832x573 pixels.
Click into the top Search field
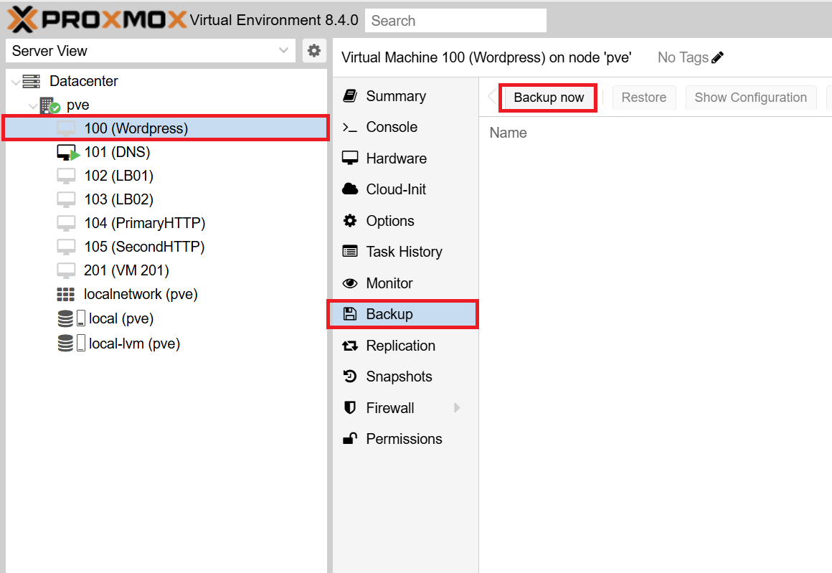pyautogui.click(x=455, y=21)
